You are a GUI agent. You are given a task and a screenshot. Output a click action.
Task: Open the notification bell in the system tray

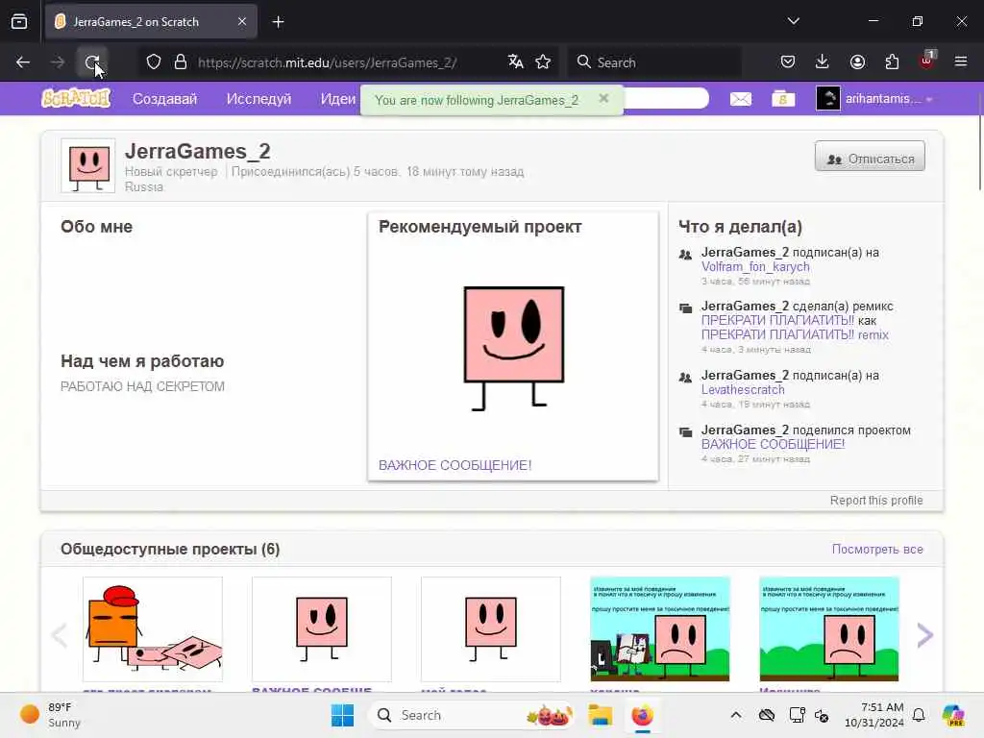click(919, 715)
